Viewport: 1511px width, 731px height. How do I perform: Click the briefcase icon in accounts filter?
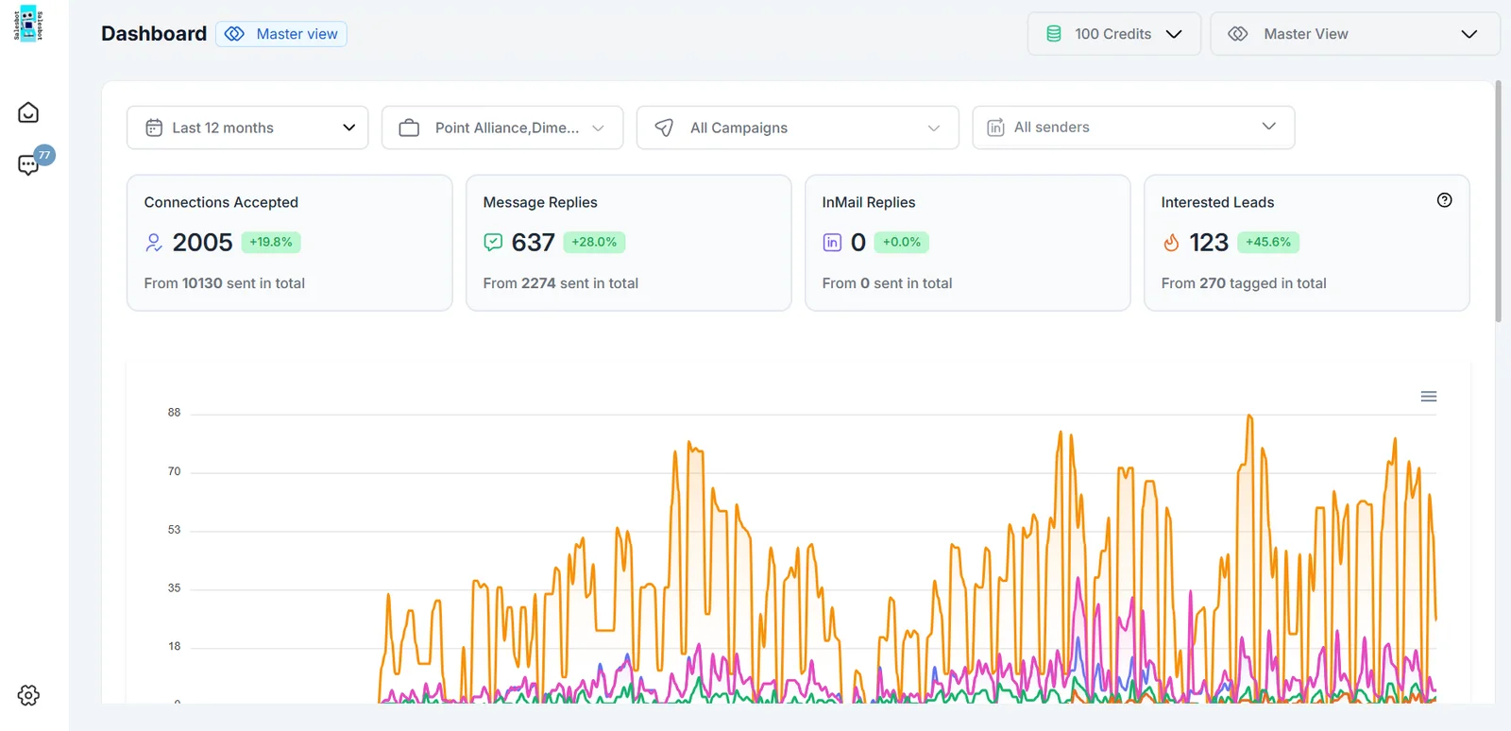tap(409, 127)
